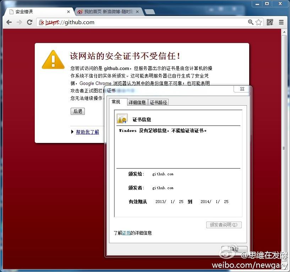Open the QR code extension icon
Image resolution: width=290 pixels, height=272 pixels.
pos(270,22)
